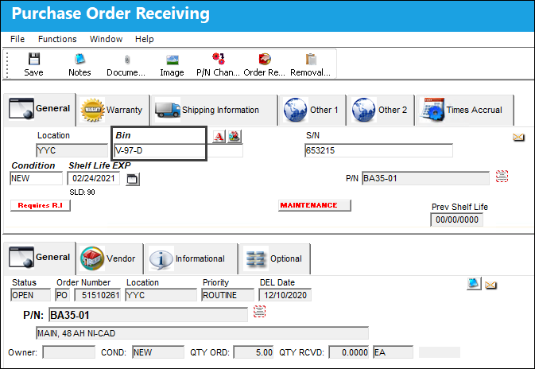The image size is (535, 369).
Task: Click the upper Location field YYC
Action: (72, 150)
